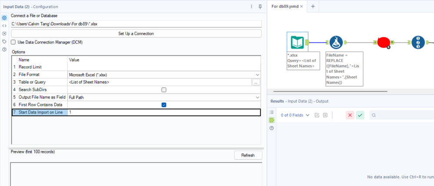Click the Start Data Import on Line value
Screen dimensions: 434x186
164,112
